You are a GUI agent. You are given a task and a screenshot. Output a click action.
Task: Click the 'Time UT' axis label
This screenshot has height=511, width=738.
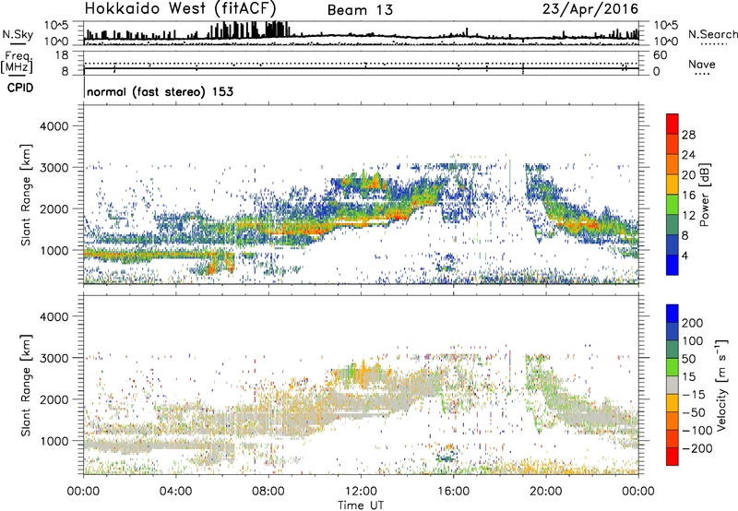361,505
